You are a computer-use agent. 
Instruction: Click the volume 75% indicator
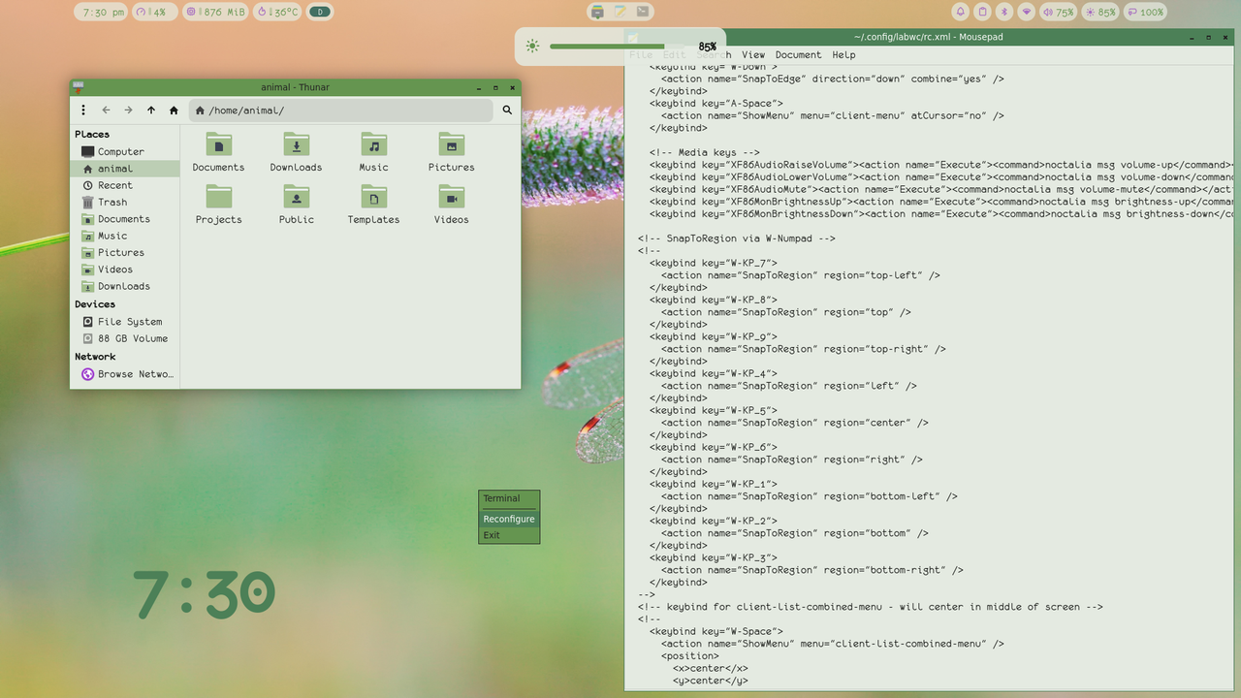point(1058,13)
